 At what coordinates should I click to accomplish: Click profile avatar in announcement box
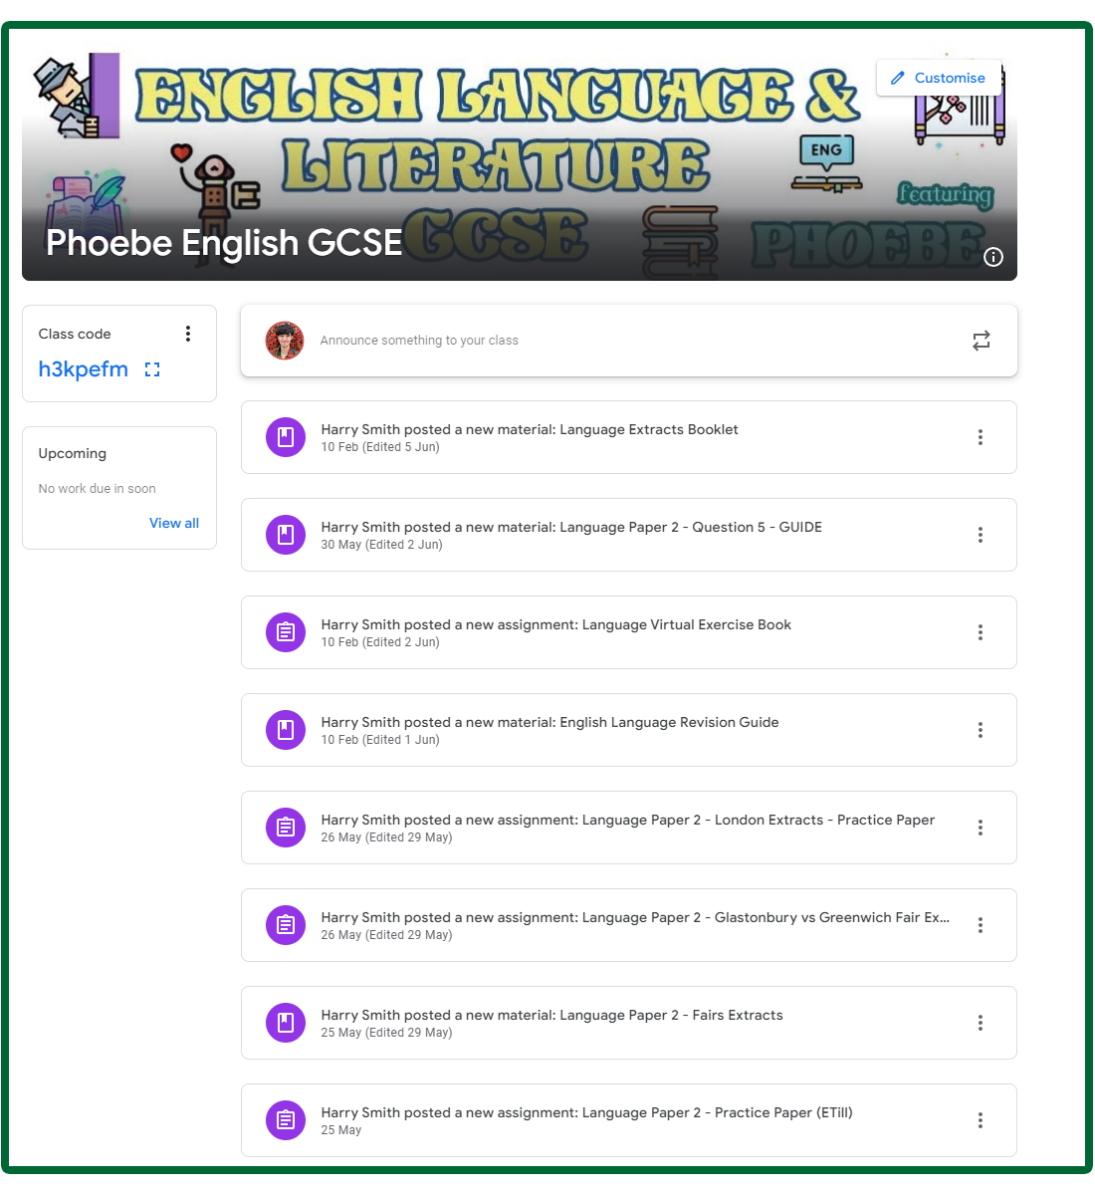pos(285,341)
